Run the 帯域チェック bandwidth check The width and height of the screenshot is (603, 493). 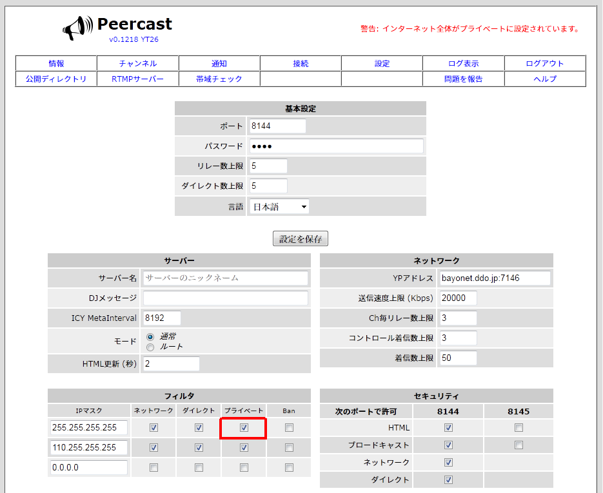click(x=219, y=78)
